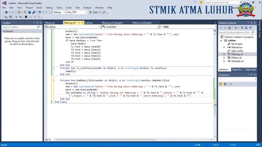Select App.config in Solution Explorer

(237, 51)
